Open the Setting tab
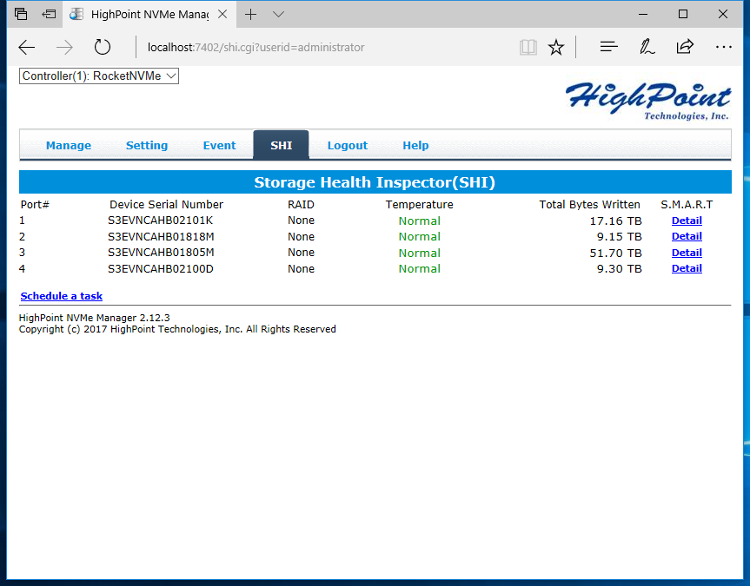Image resolution: width=750 pixels, height=586 pixels. pos(147,145)
